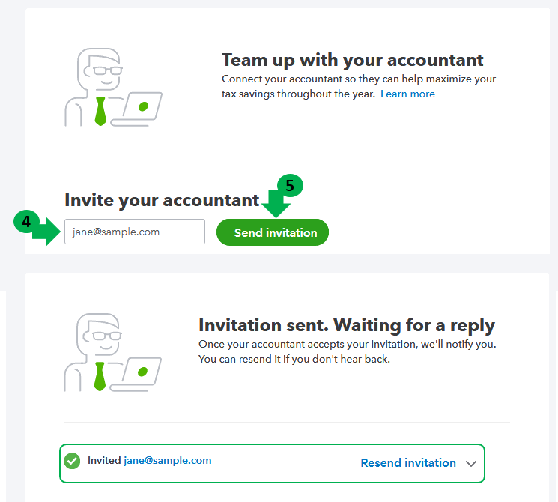Focus the accountant email input field
Screen dimensions: 558x502
coord(135,232)
